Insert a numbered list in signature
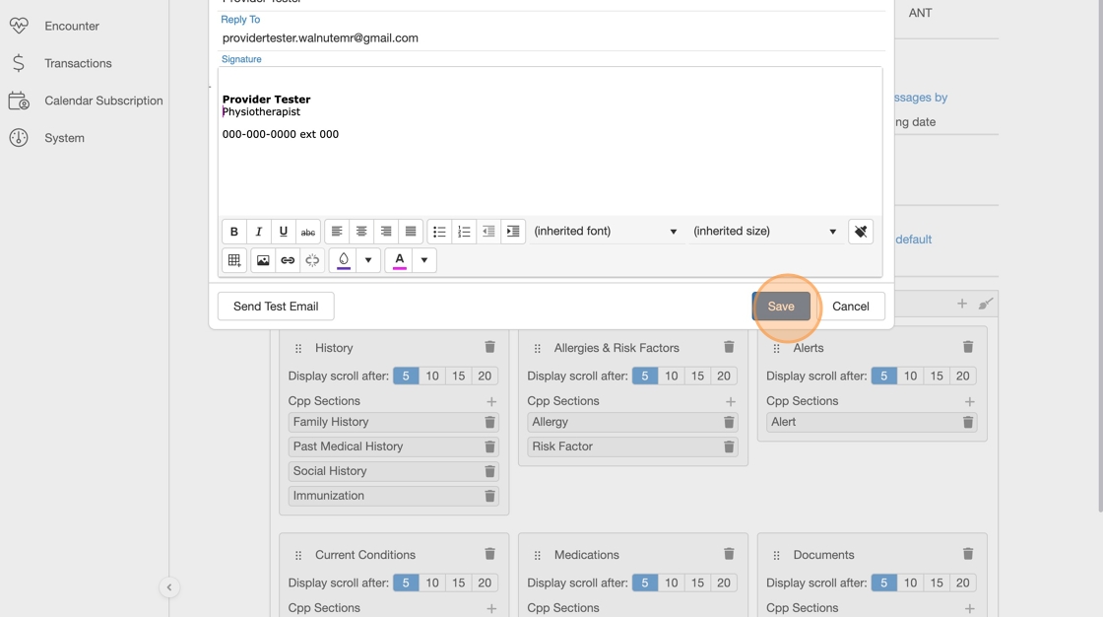The image size is (1103, 617). click(x=464, y=232)
